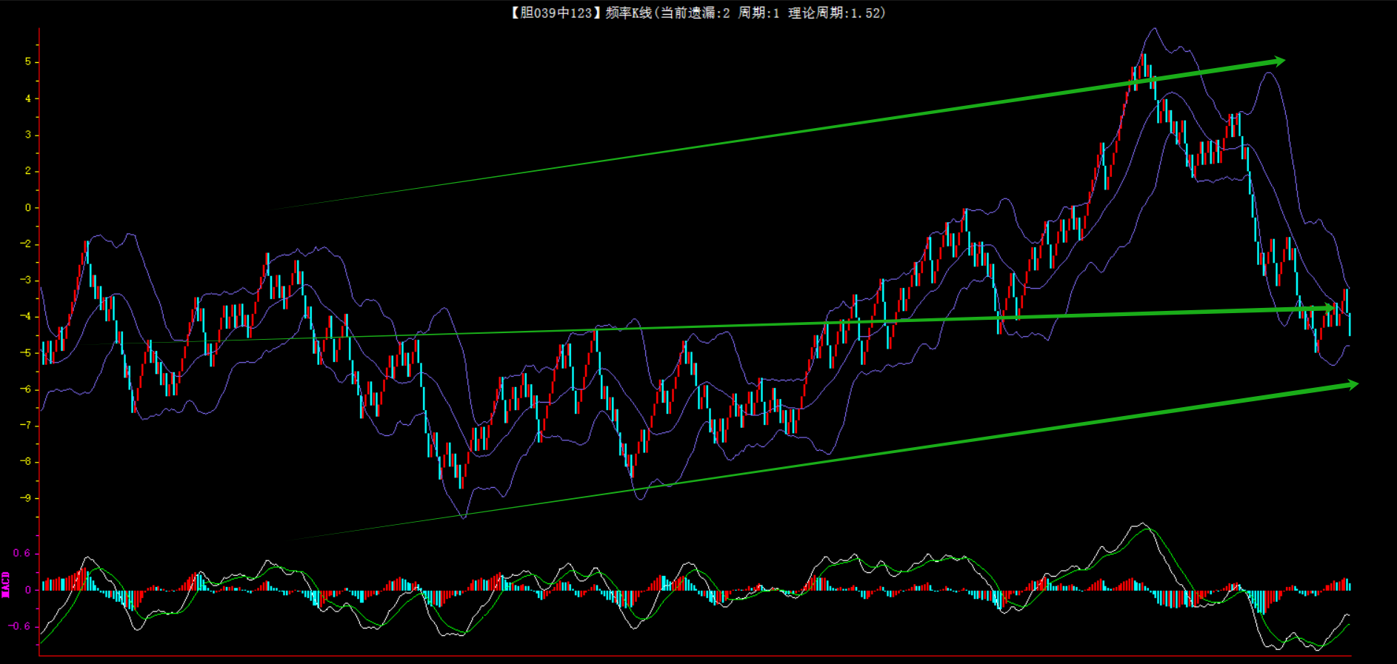
Task: Click the y-axis label -9
Action: pos(26,498)
